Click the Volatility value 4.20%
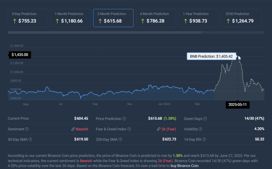The width and height of the screenshot is (272, 169). [x=259, y=129]
